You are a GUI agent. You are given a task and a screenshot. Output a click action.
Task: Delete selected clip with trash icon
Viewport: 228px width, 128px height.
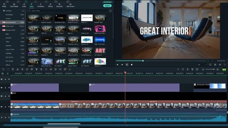point(13,70)
